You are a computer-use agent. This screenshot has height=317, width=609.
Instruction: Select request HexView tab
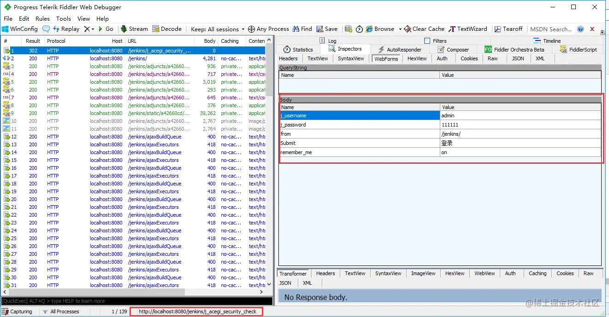coord(417,58)
